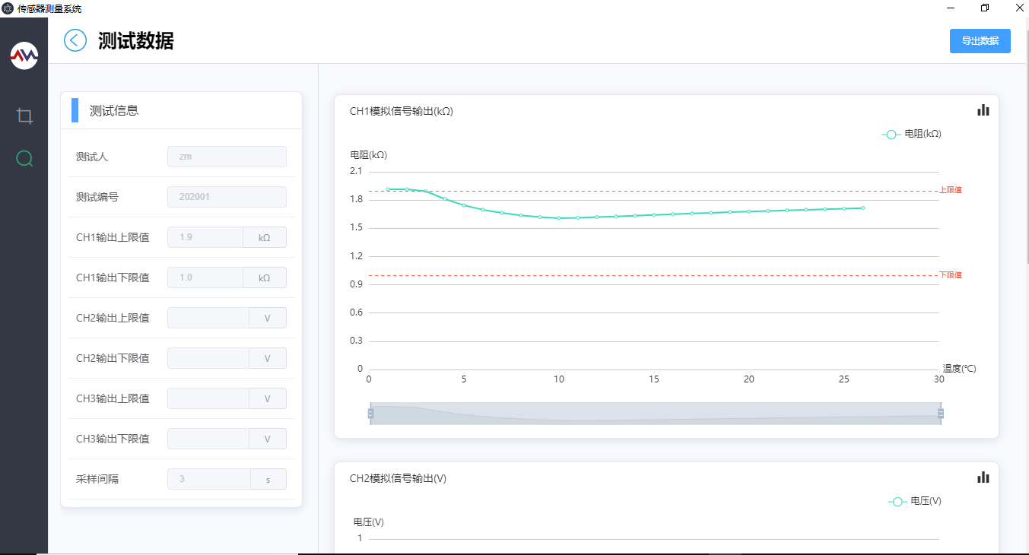Click the left handle of CH1 zoom slider

(370, 414)
